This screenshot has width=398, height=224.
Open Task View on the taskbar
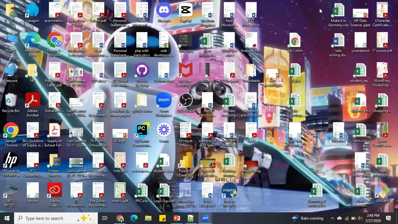[x=105, y=218]
